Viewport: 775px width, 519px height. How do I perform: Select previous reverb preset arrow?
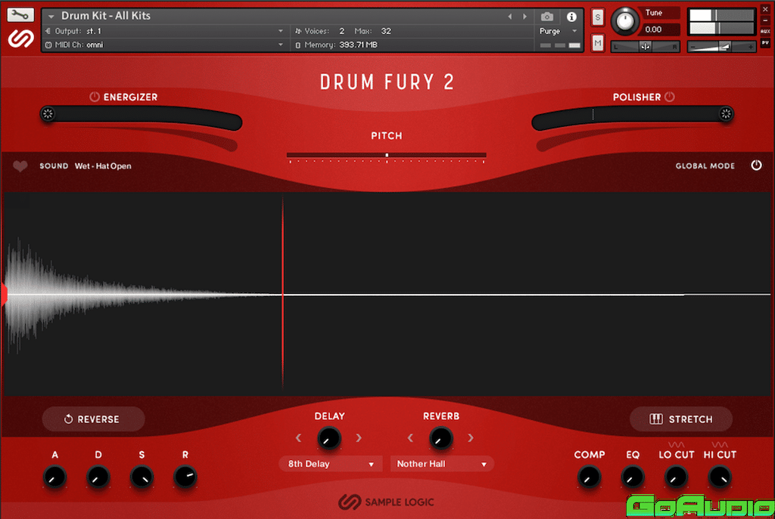(x=410, y=438)
